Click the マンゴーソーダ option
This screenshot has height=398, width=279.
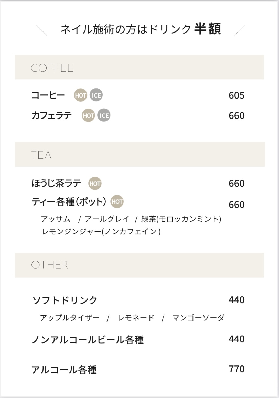(198, 318)
